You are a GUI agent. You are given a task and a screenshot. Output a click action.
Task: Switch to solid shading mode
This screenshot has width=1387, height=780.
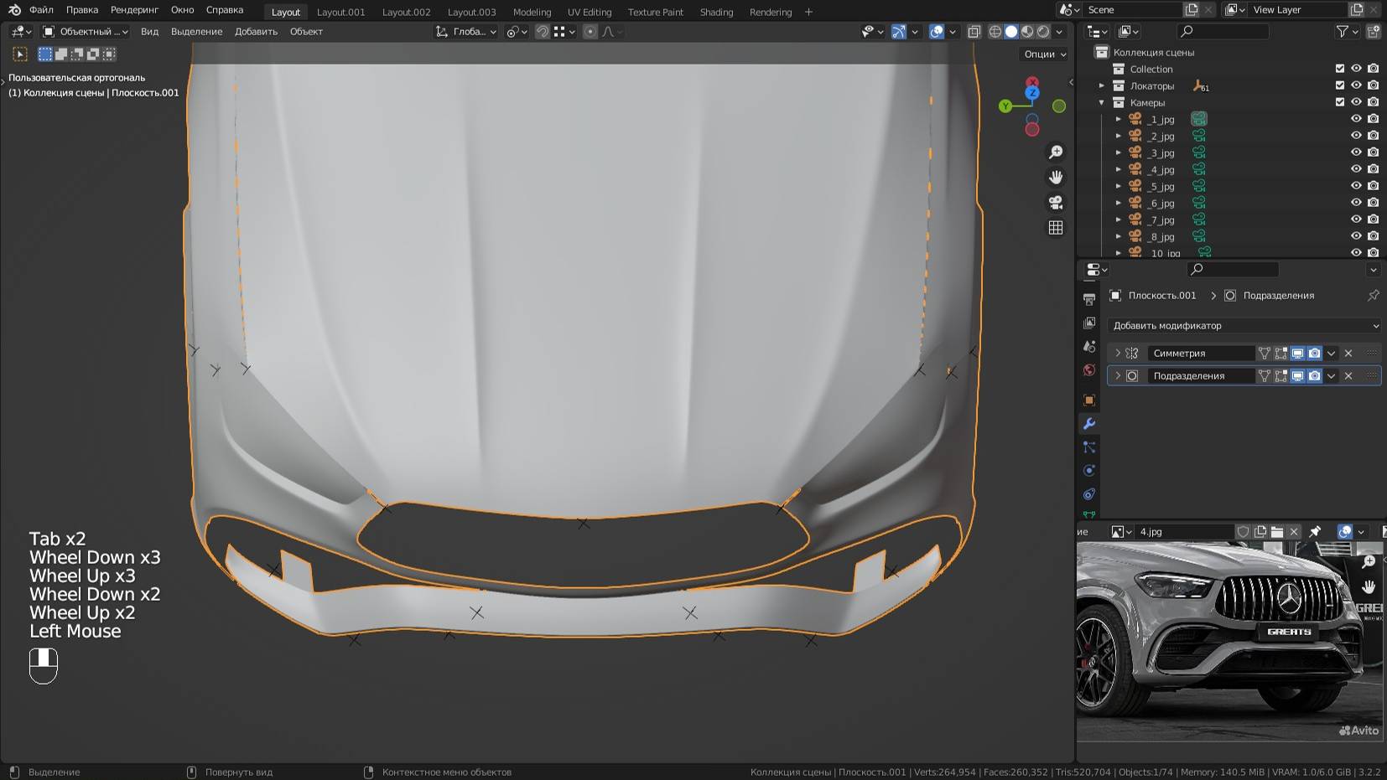coord(1011,32)
